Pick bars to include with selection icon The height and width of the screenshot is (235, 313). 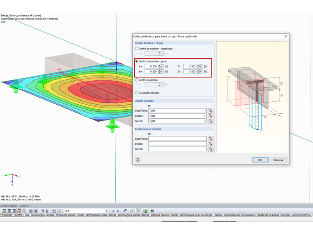click(210, 121)
